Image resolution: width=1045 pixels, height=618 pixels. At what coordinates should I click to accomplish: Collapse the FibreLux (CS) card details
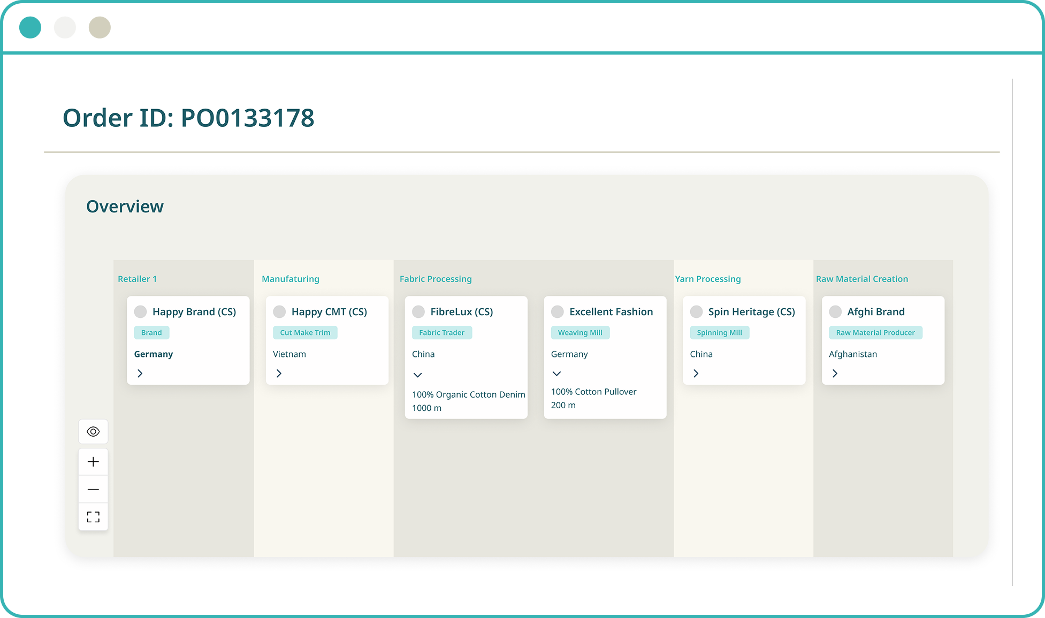point(418,375)
